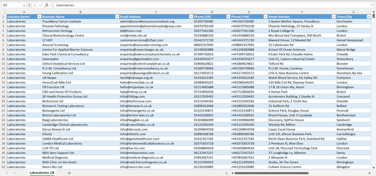This screenshot has height=176, width=376.
Task: Select phone +441269844558 cell
Action: pos(249,129)
